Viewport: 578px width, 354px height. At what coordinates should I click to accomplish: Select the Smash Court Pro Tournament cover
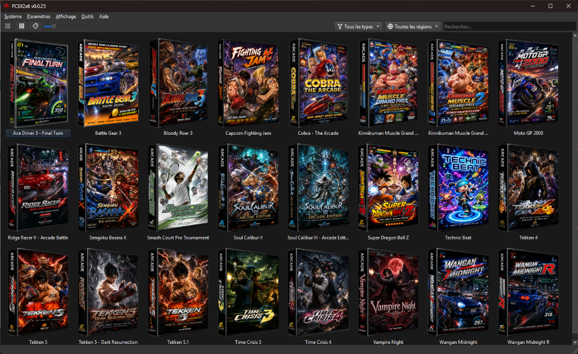pyautogui.click(x=178, y=188)
